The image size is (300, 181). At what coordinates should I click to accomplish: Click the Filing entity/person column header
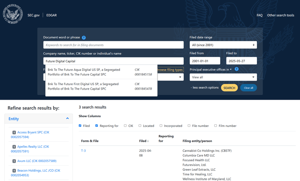197,141
